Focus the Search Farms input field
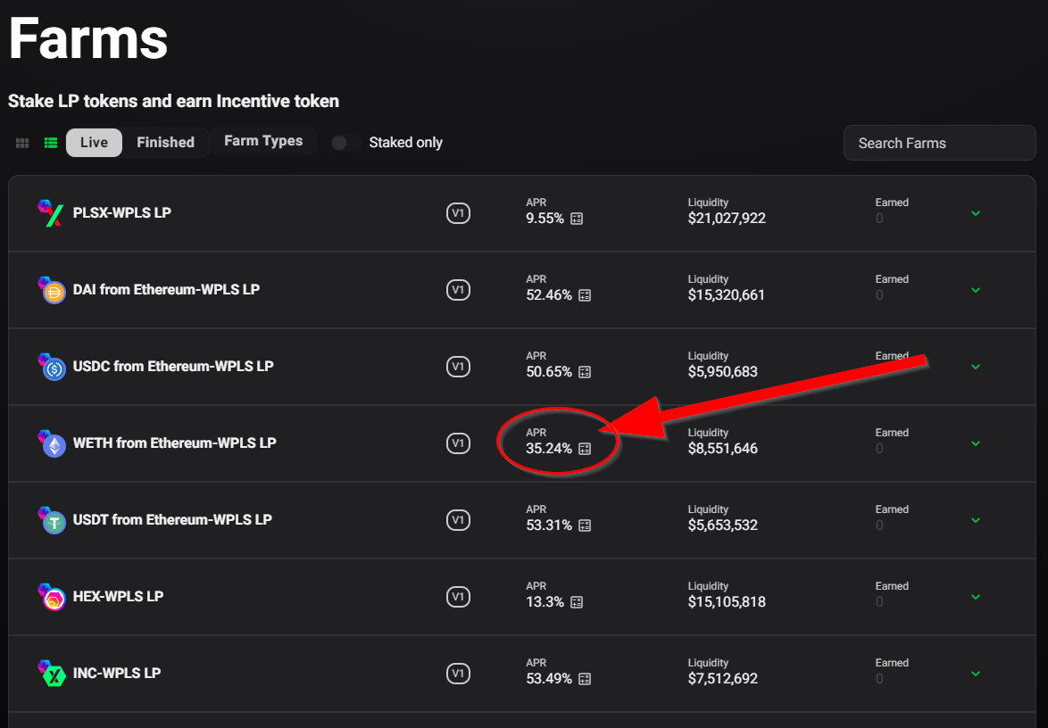Image resolution: width=1048 pixels, height=728 pixels. click(x=940, y=143)
